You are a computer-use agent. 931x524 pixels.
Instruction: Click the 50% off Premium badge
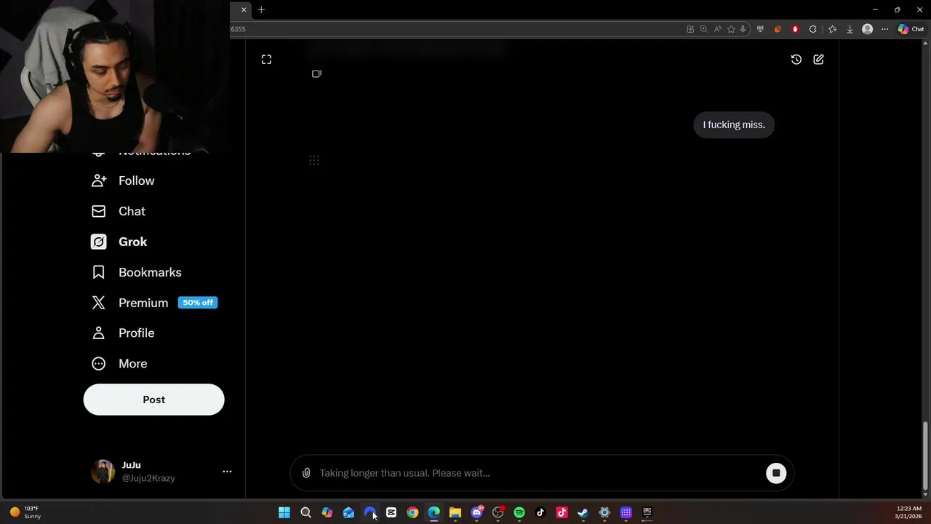point(198,303)
